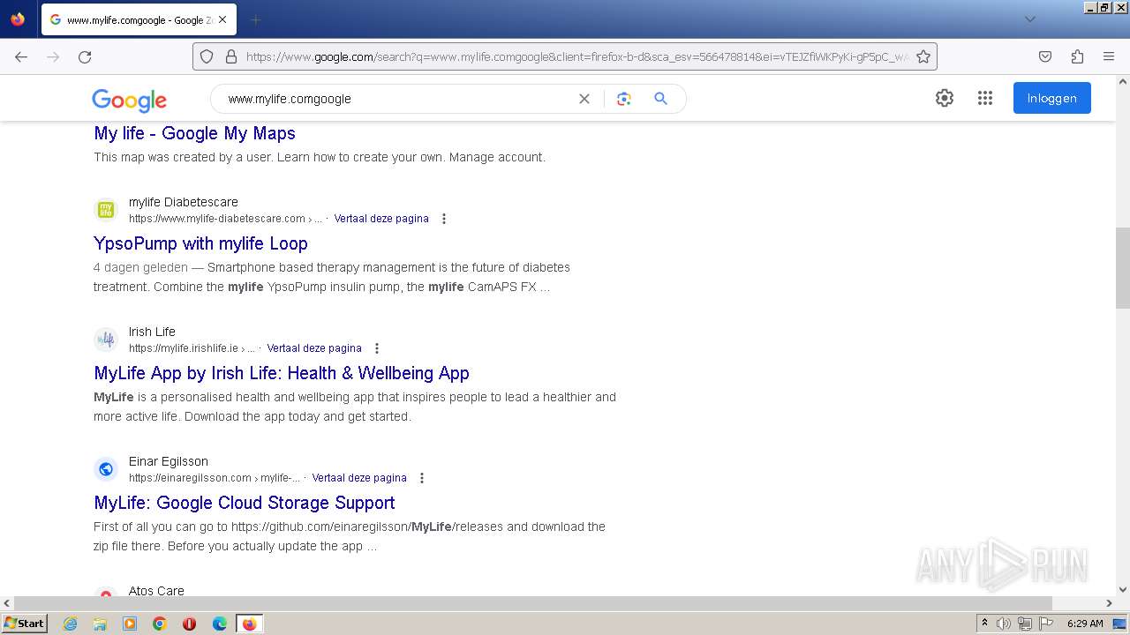1130x635 pixels.
Task: Open the Extensions puzzle icon
Action: pyautogui.click(x=1077, y=56)
